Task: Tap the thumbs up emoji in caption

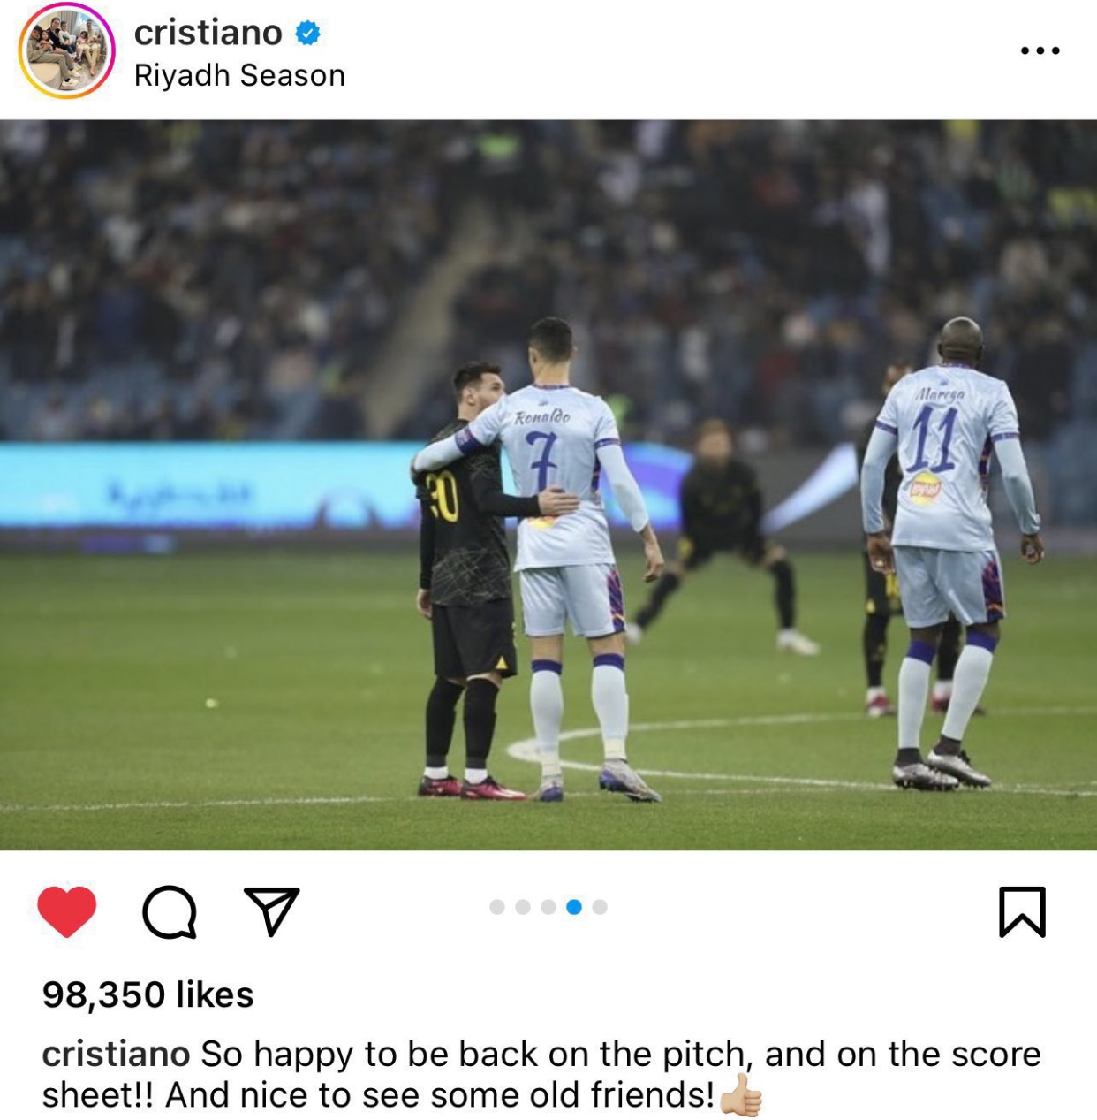Action: click(x=740, y=1096)
